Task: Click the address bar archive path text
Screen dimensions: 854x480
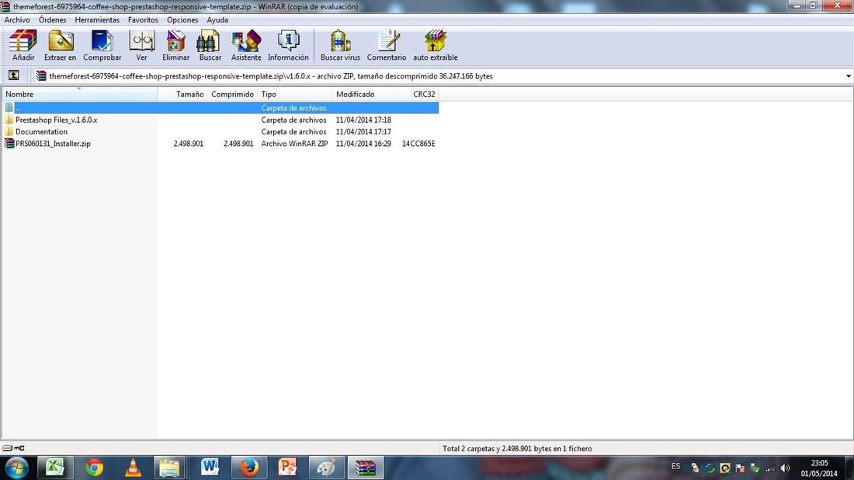Action: pyautogui.click(x=271, y=76)
